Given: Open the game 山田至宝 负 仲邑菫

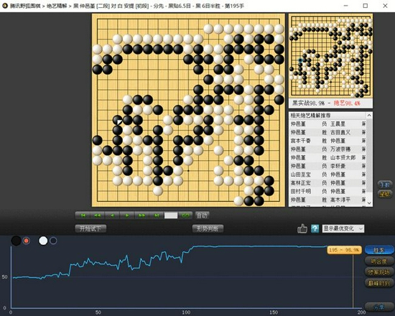Looking at the screenshot, I should pos(327,175).
